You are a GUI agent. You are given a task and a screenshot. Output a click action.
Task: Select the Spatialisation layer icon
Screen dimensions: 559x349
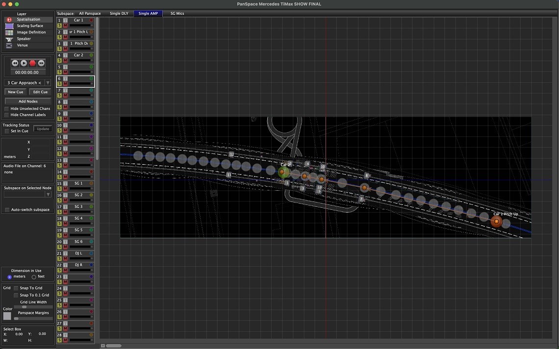(x=9, y=20)
